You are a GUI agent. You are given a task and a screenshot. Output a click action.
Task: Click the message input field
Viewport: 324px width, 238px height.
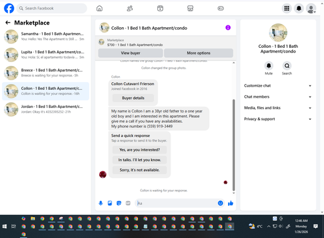[x=176, y=203]
